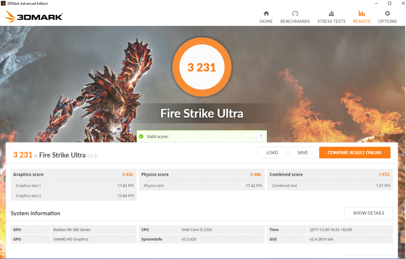This screenshot has width=406, height=259.
Task: Click the Intel Core i5 2320 cell
Action: (x=222, y=230)
